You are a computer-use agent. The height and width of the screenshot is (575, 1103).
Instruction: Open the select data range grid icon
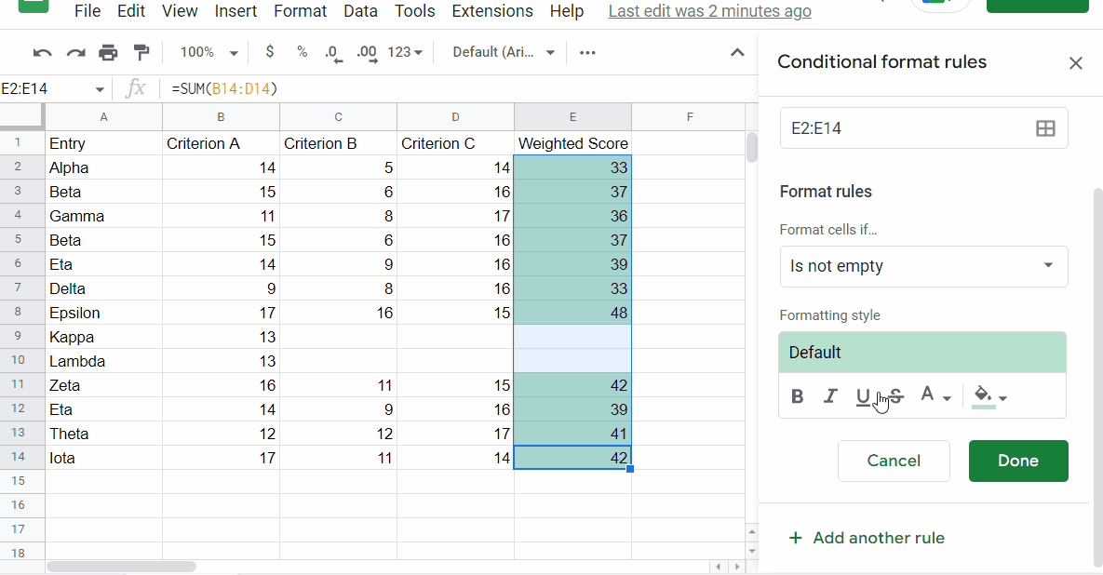tap(1045, 128)
